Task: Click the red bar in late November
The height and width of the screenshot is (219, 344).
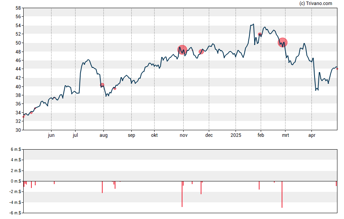Action: (x=201, y=188)
